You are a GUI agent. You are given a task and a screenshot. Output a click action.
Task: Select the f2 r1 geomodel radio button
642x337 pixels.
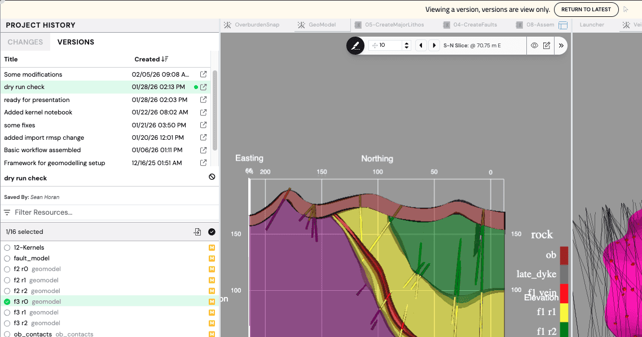point(7,280)
